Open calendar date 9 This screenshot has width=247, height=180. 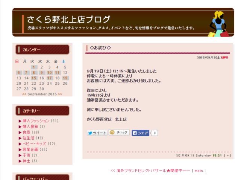pos(42,73)
